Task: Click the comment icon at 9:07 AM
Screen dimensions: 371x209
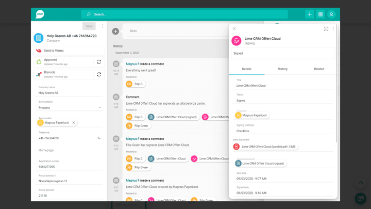Action: (116, 181)
